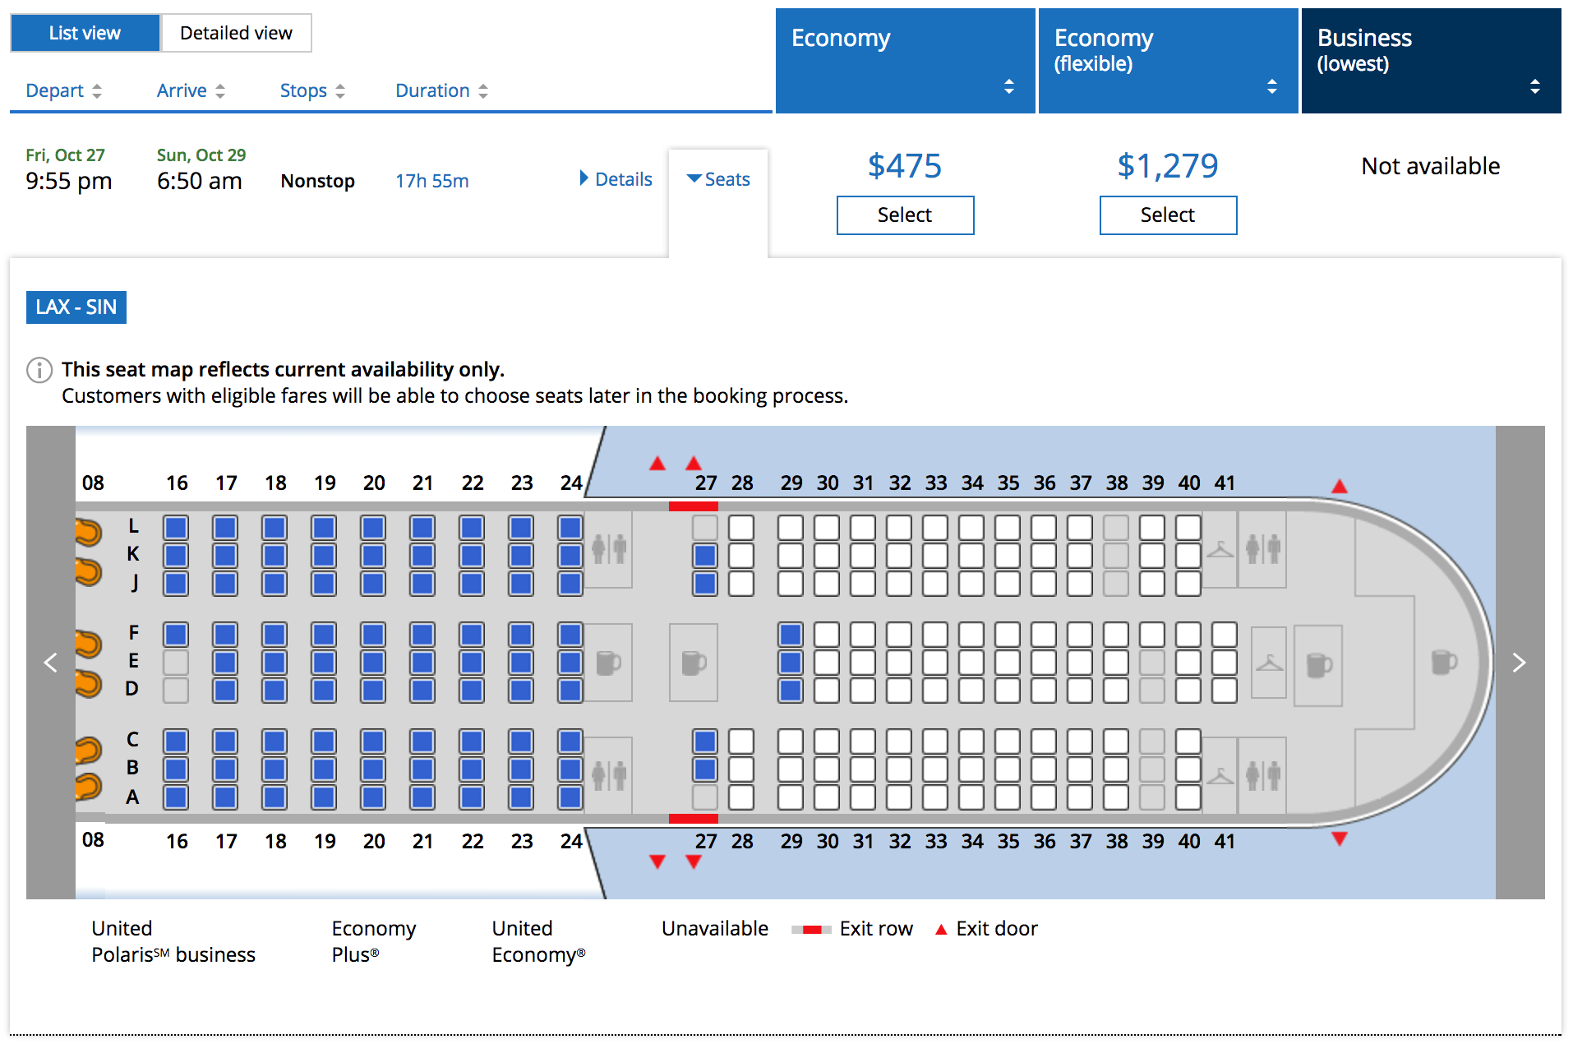Click the lavatory icon near row 24 top
Viewport: 1573px width, 1044px height.
(609, 548)
